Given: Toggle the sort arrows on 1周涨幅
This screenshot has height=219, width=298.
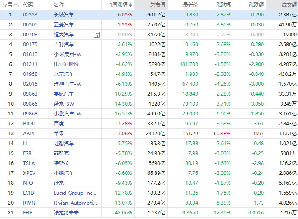Looking at the screenshot, I should coord(131,5).
